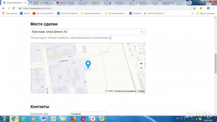This screenshot has height=122, width=217.
Task: Expand hidden bookmarks with double chevron
Action: tap(192, 13)
